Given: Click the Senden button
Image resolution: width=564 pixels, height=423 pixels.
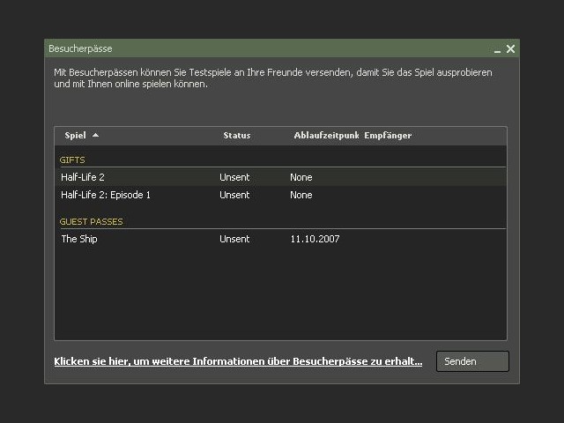Looking at the screenshot, I should [x=472, y=361].
